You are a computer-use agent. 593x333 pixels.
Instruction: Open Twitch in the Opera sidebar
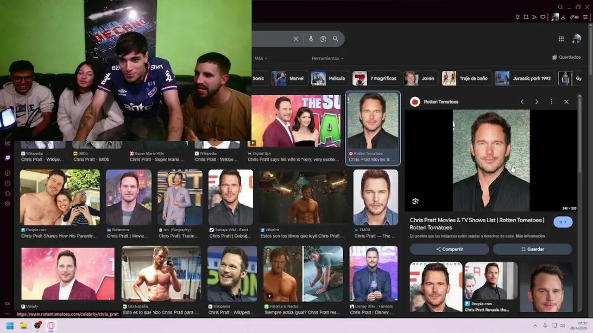(x=7, y=158)
